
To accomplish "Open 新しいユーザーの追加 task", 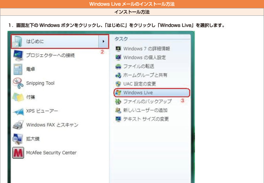I will click(x=145, y=110).
